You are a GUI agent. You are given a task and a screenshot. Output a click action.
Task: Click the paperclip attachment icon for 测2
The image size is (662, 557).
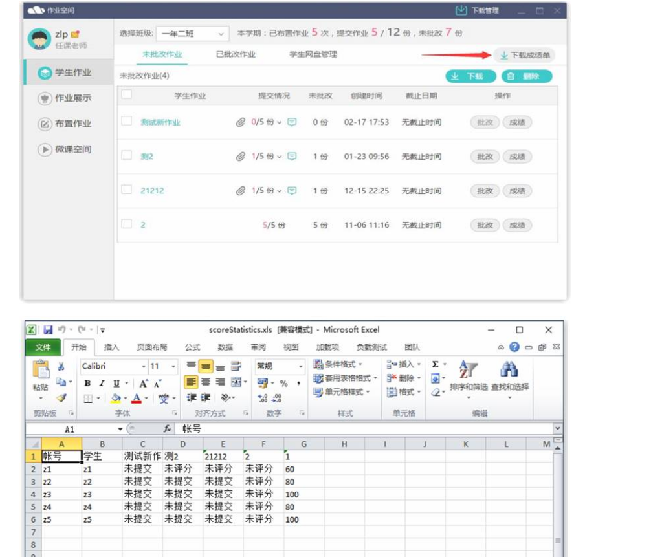click(241, 157)
